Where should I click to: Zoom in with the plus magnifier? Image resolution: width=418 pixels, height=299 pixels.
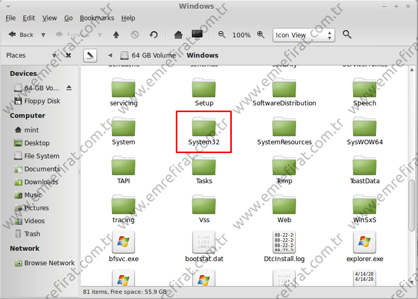tap(260, 35)
